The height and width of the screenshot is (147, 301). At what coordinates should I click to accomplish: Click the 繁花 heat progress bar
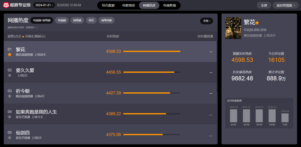[152, 52]
